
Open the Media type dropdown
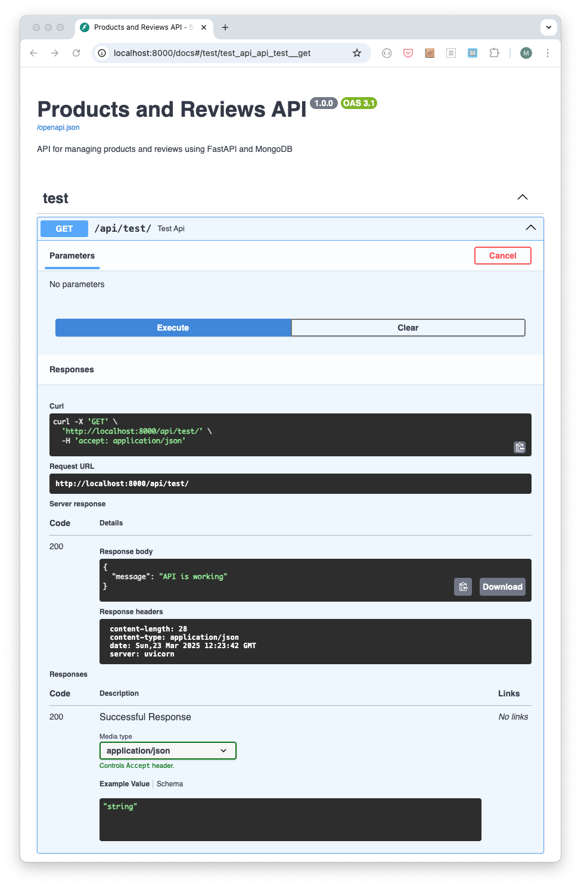click(x=167, y=751)
